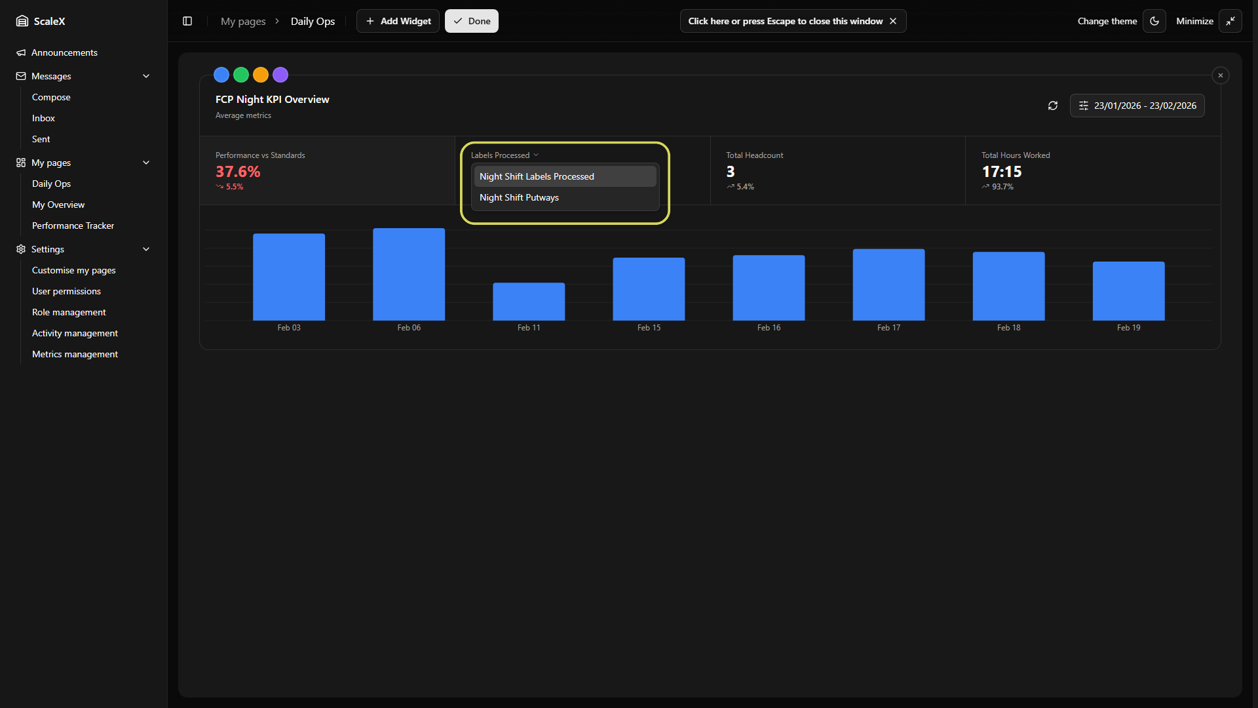The height and width of the screenshot is (708, 1258).
Task: Choose the green color swatch
Action: coord(241,75)
